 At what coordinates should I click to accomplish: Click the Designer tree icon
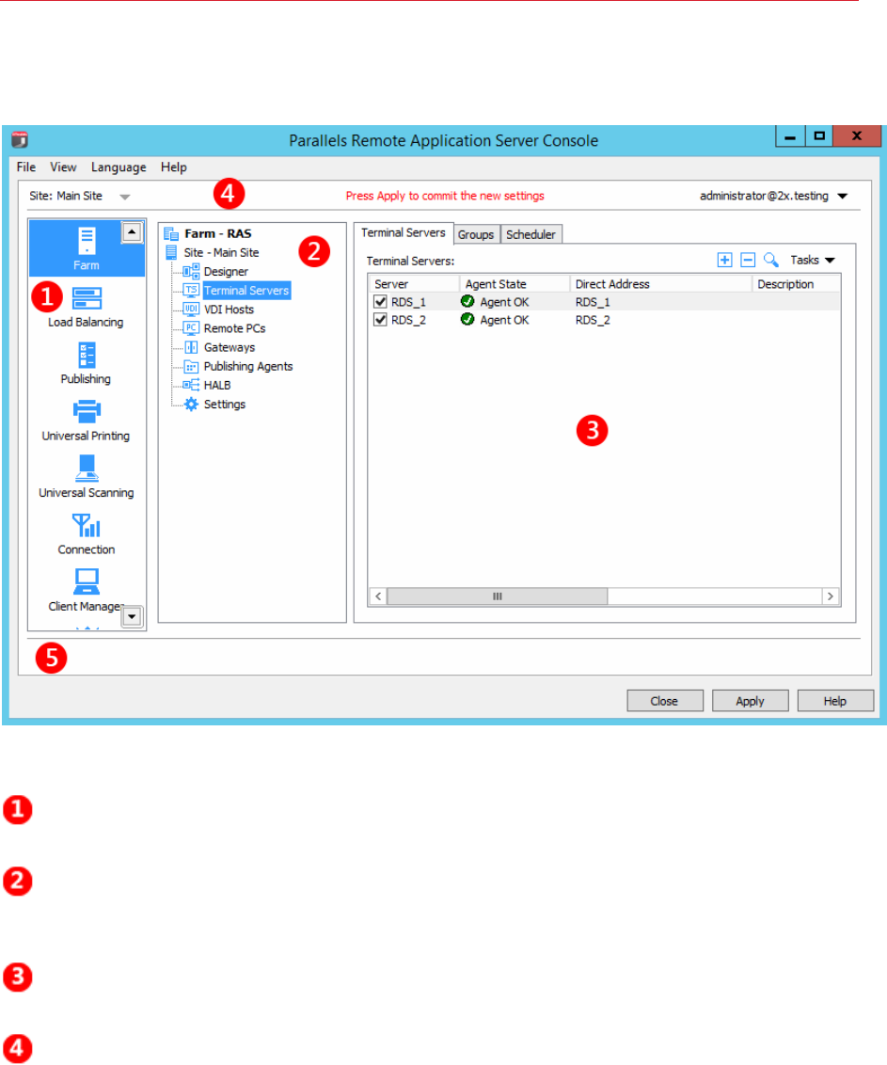tap(191, 272)
